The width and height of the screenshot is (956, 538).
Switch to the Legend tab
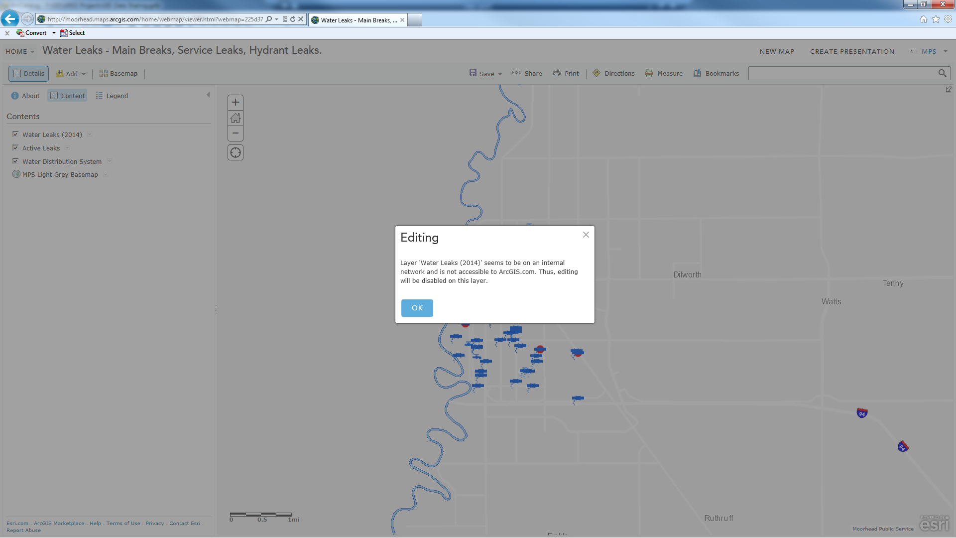(x=112, y=96)
